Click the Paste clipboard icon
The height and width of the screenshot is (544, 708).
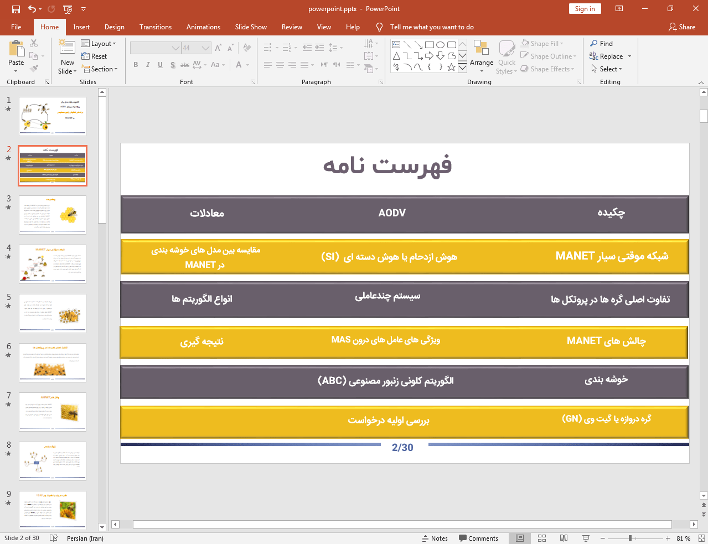click(x=16, y=49)
